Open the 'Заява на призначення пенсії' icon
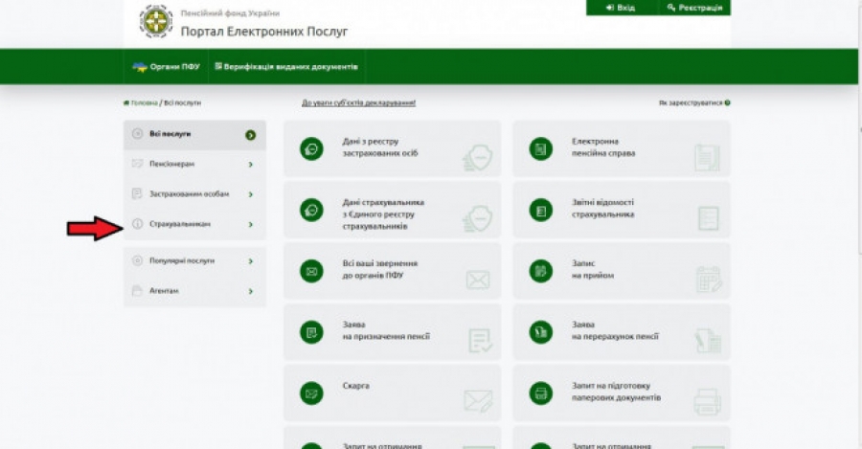The width and height of the screenshot is (862, 449). pyautogui.click(x=311, y=332)
